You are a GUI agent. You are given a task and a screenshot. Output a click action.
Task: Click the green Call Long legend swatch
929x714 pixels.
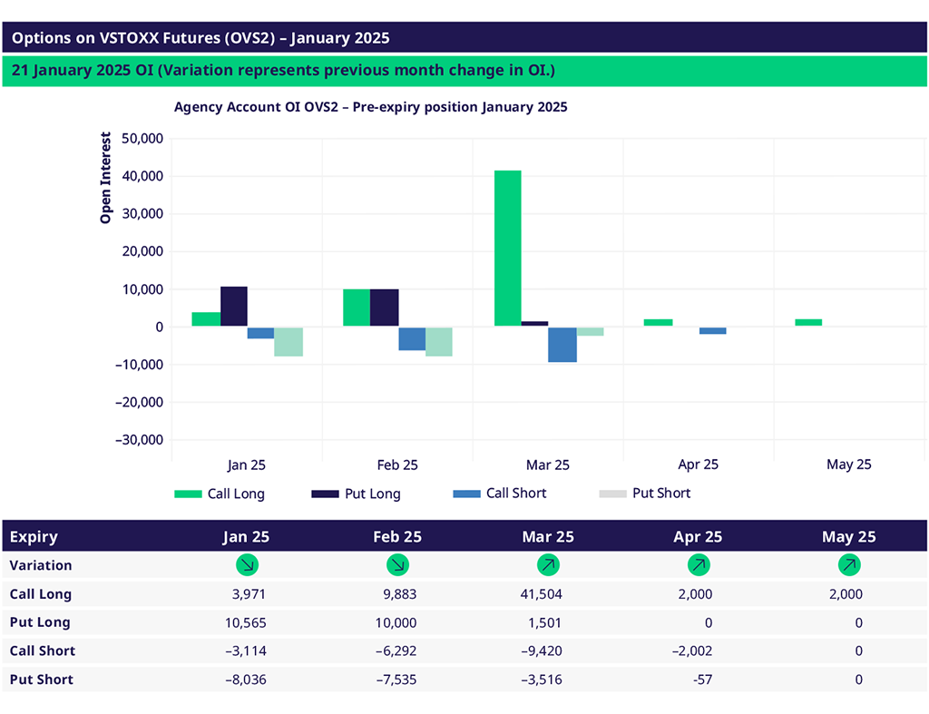point(188,494)
